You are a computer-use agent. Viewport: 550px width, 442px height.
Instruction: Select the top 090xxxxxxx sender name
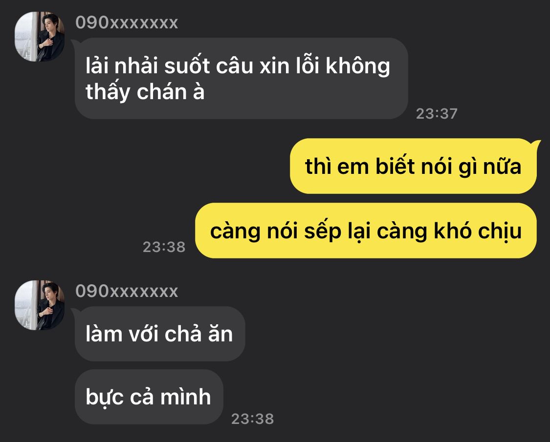(x=127, y=23)
